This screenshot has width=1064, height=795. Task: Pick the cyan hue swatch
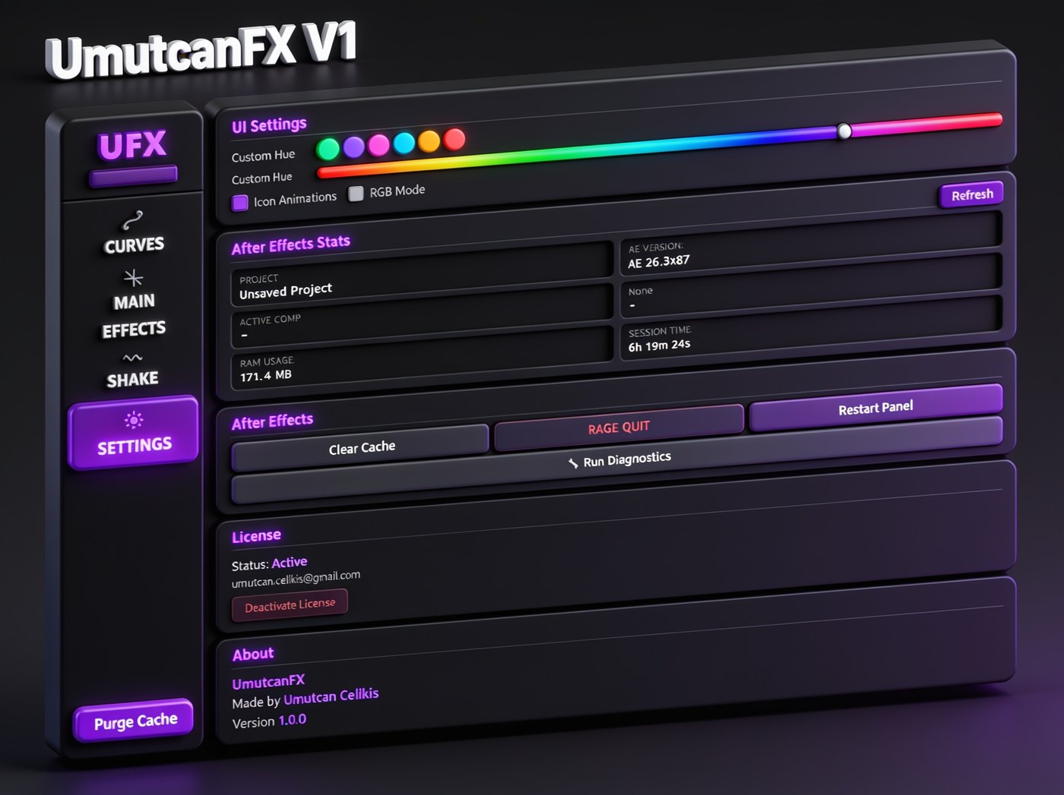click(x=404, y=143)
